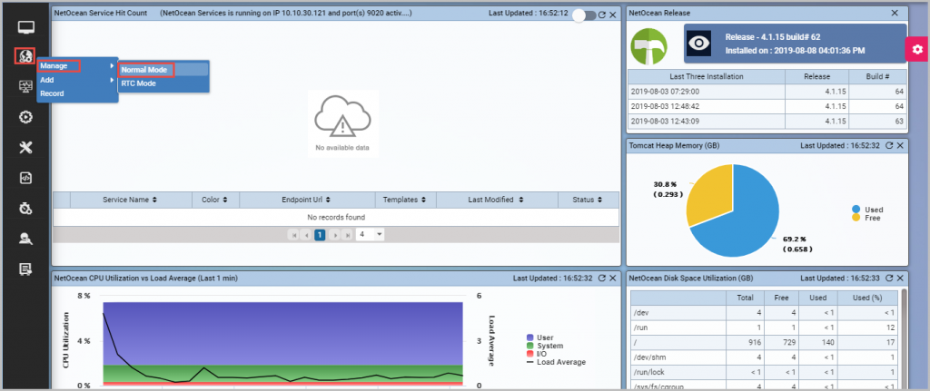Refresh the Tomcat Heap Memory panel
Viewport: 930px width, 391px height.
point(889,145)
